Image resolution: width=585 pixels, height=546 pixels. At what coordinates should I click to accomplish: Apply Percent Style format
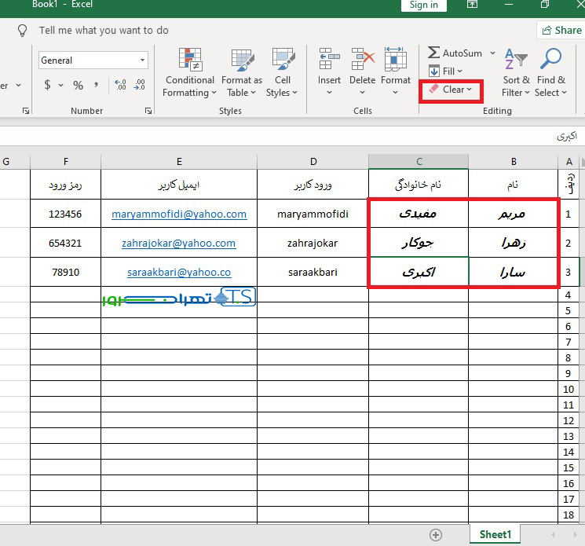78,85
